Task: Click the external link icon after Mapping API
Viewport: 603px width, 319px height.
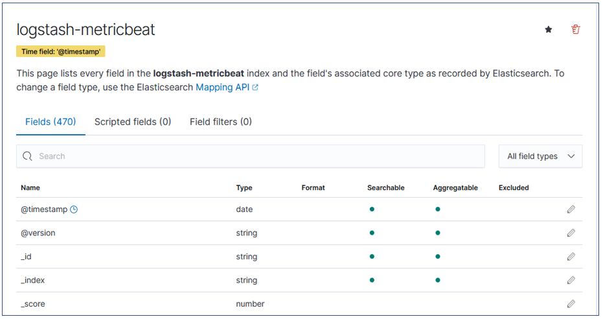Action: click(x=255, y=88)
